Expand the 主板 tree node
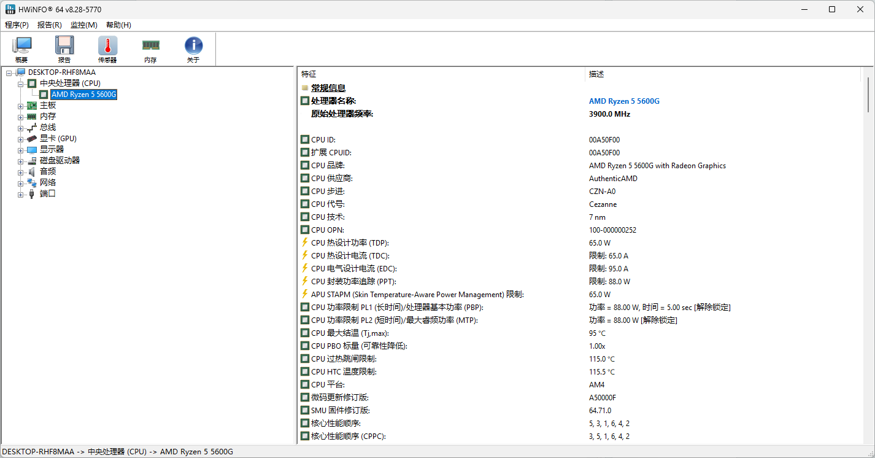 click(20, 106)
